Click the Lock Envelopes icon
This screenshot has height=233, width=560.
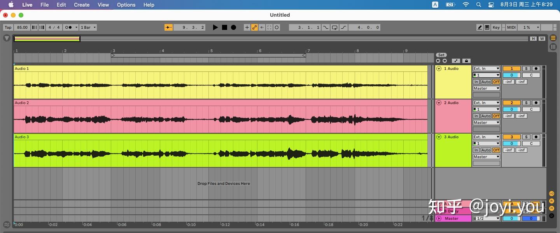[x=466, y=61]
